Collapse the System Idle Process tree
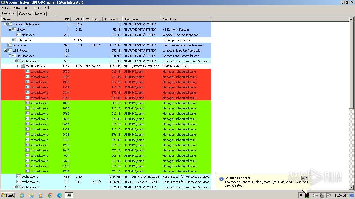The height and width of the screenshot is (199, 355). (5, 24)
